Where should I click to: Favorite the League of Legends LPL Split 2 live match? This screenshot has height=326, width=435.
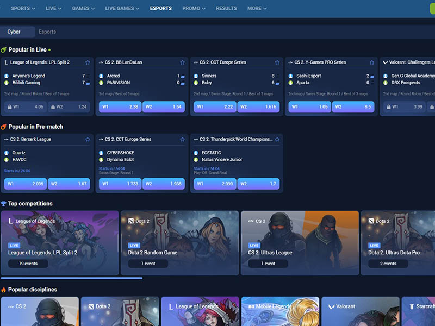click(88, 62)
